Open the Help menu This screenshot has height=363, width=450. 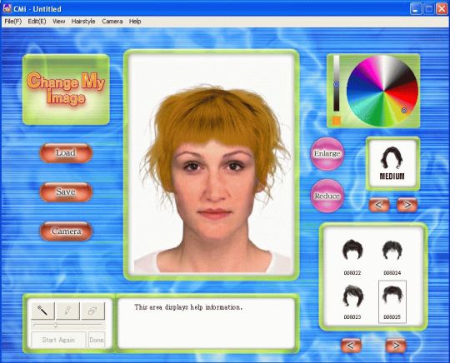pos(135,21)
